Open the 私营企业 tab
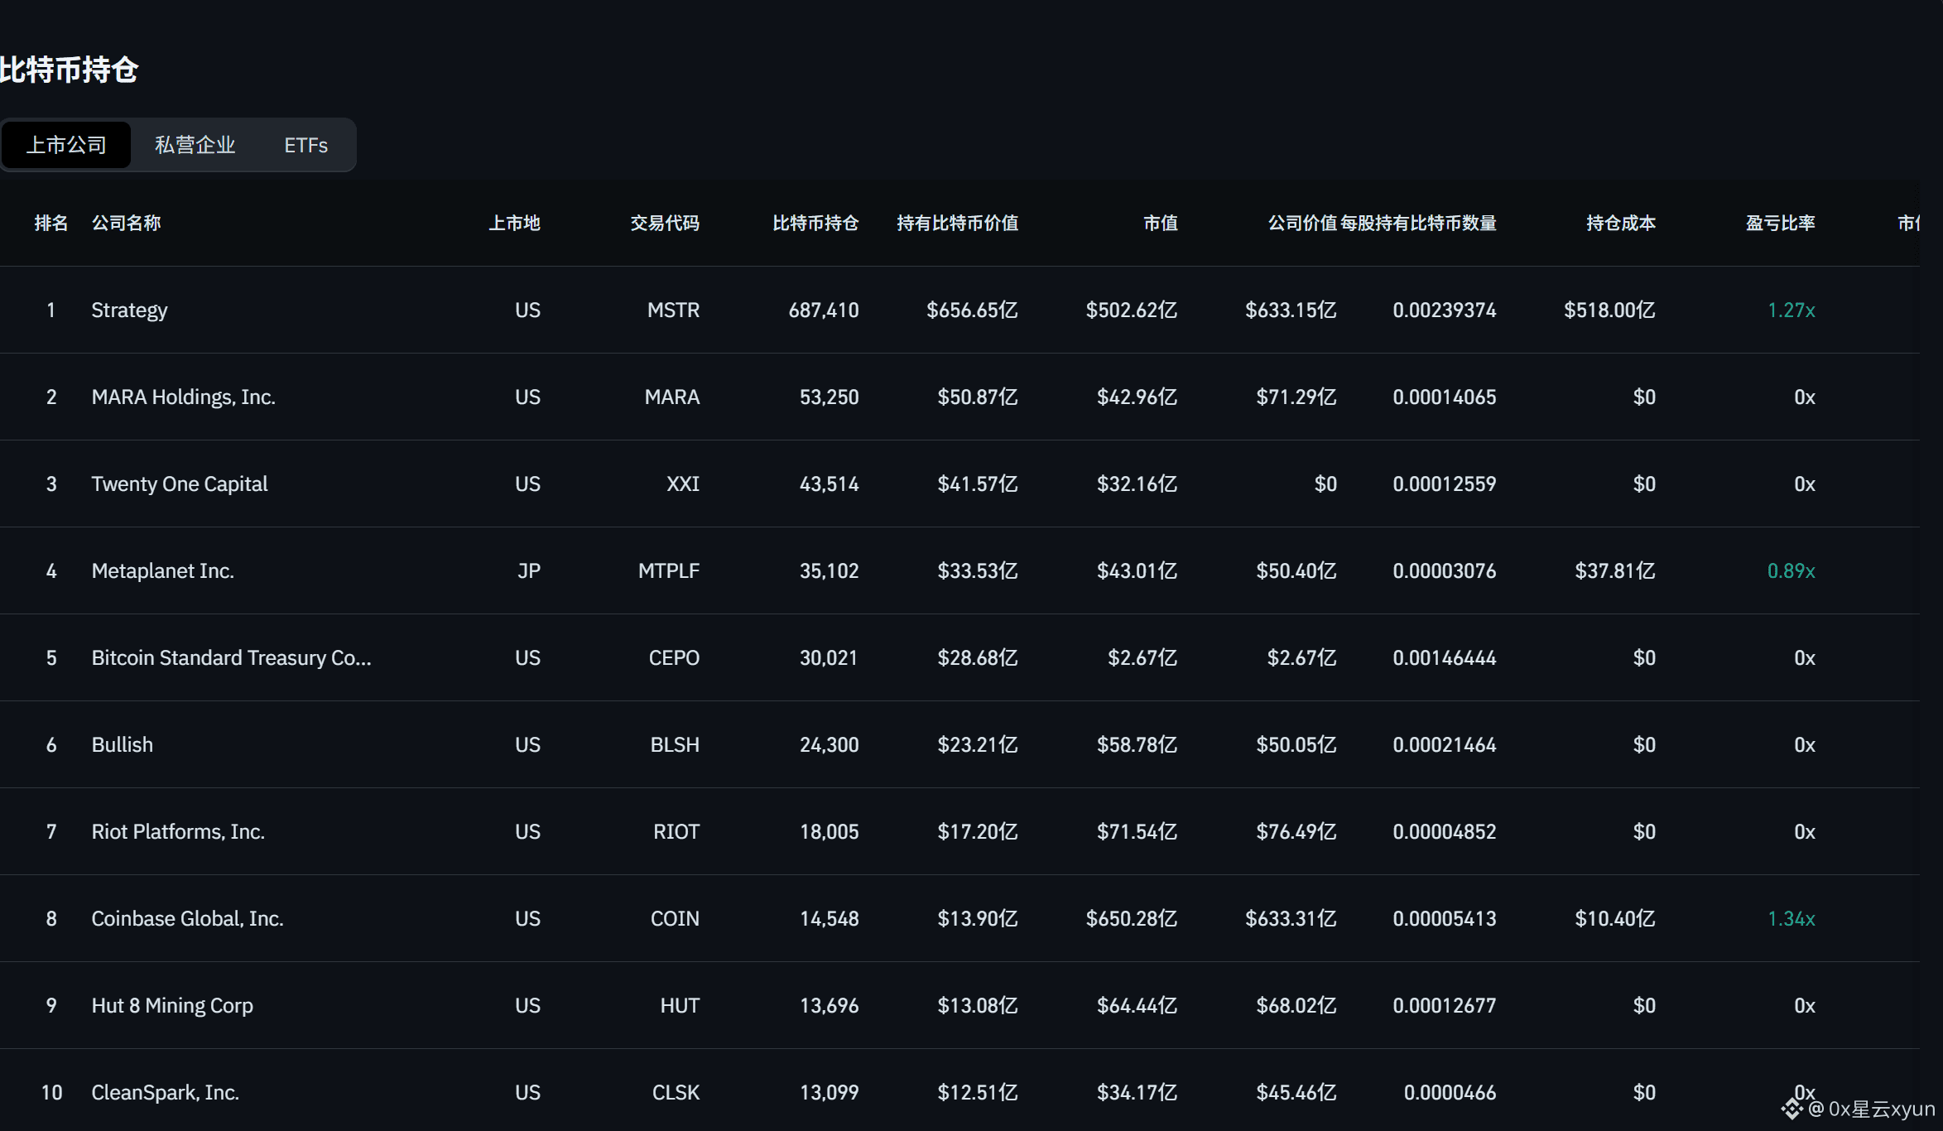This screenshot has width=1943, height=1131. click(x=195, y=145)
